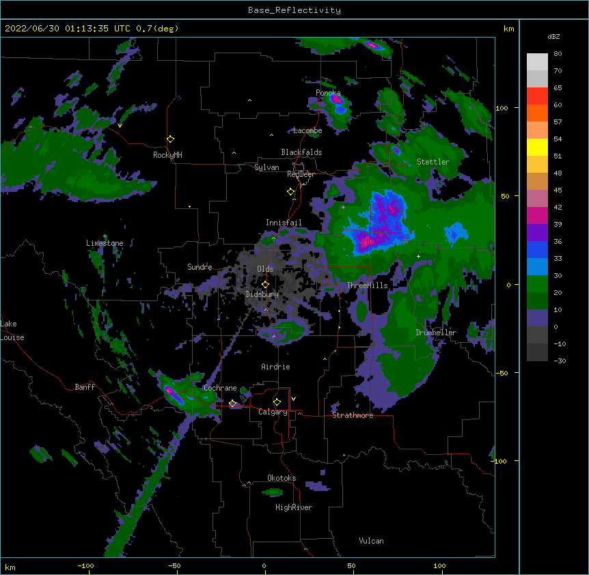The height and width of the screenshot is (575, 589).
Task: Click the HighRiver town label
Action: coord(294,507)
